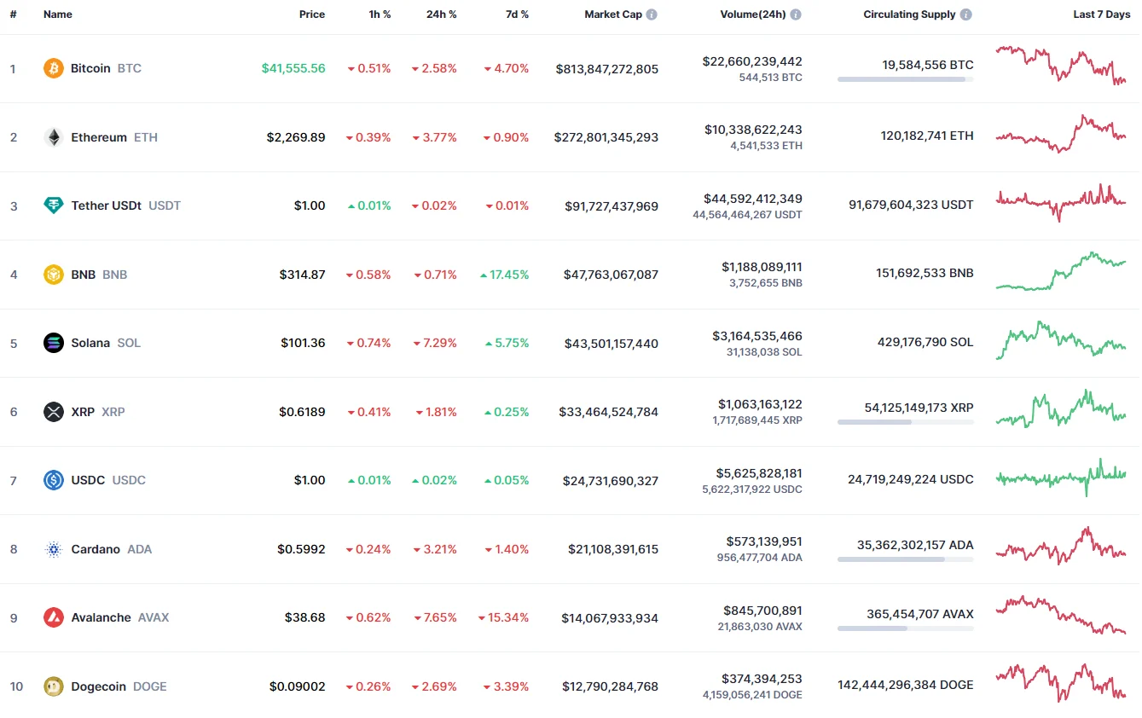Viewport: 1142px width, 718px height.
Task: Click the Dogecoin logo icon
Action: (54, 686)
